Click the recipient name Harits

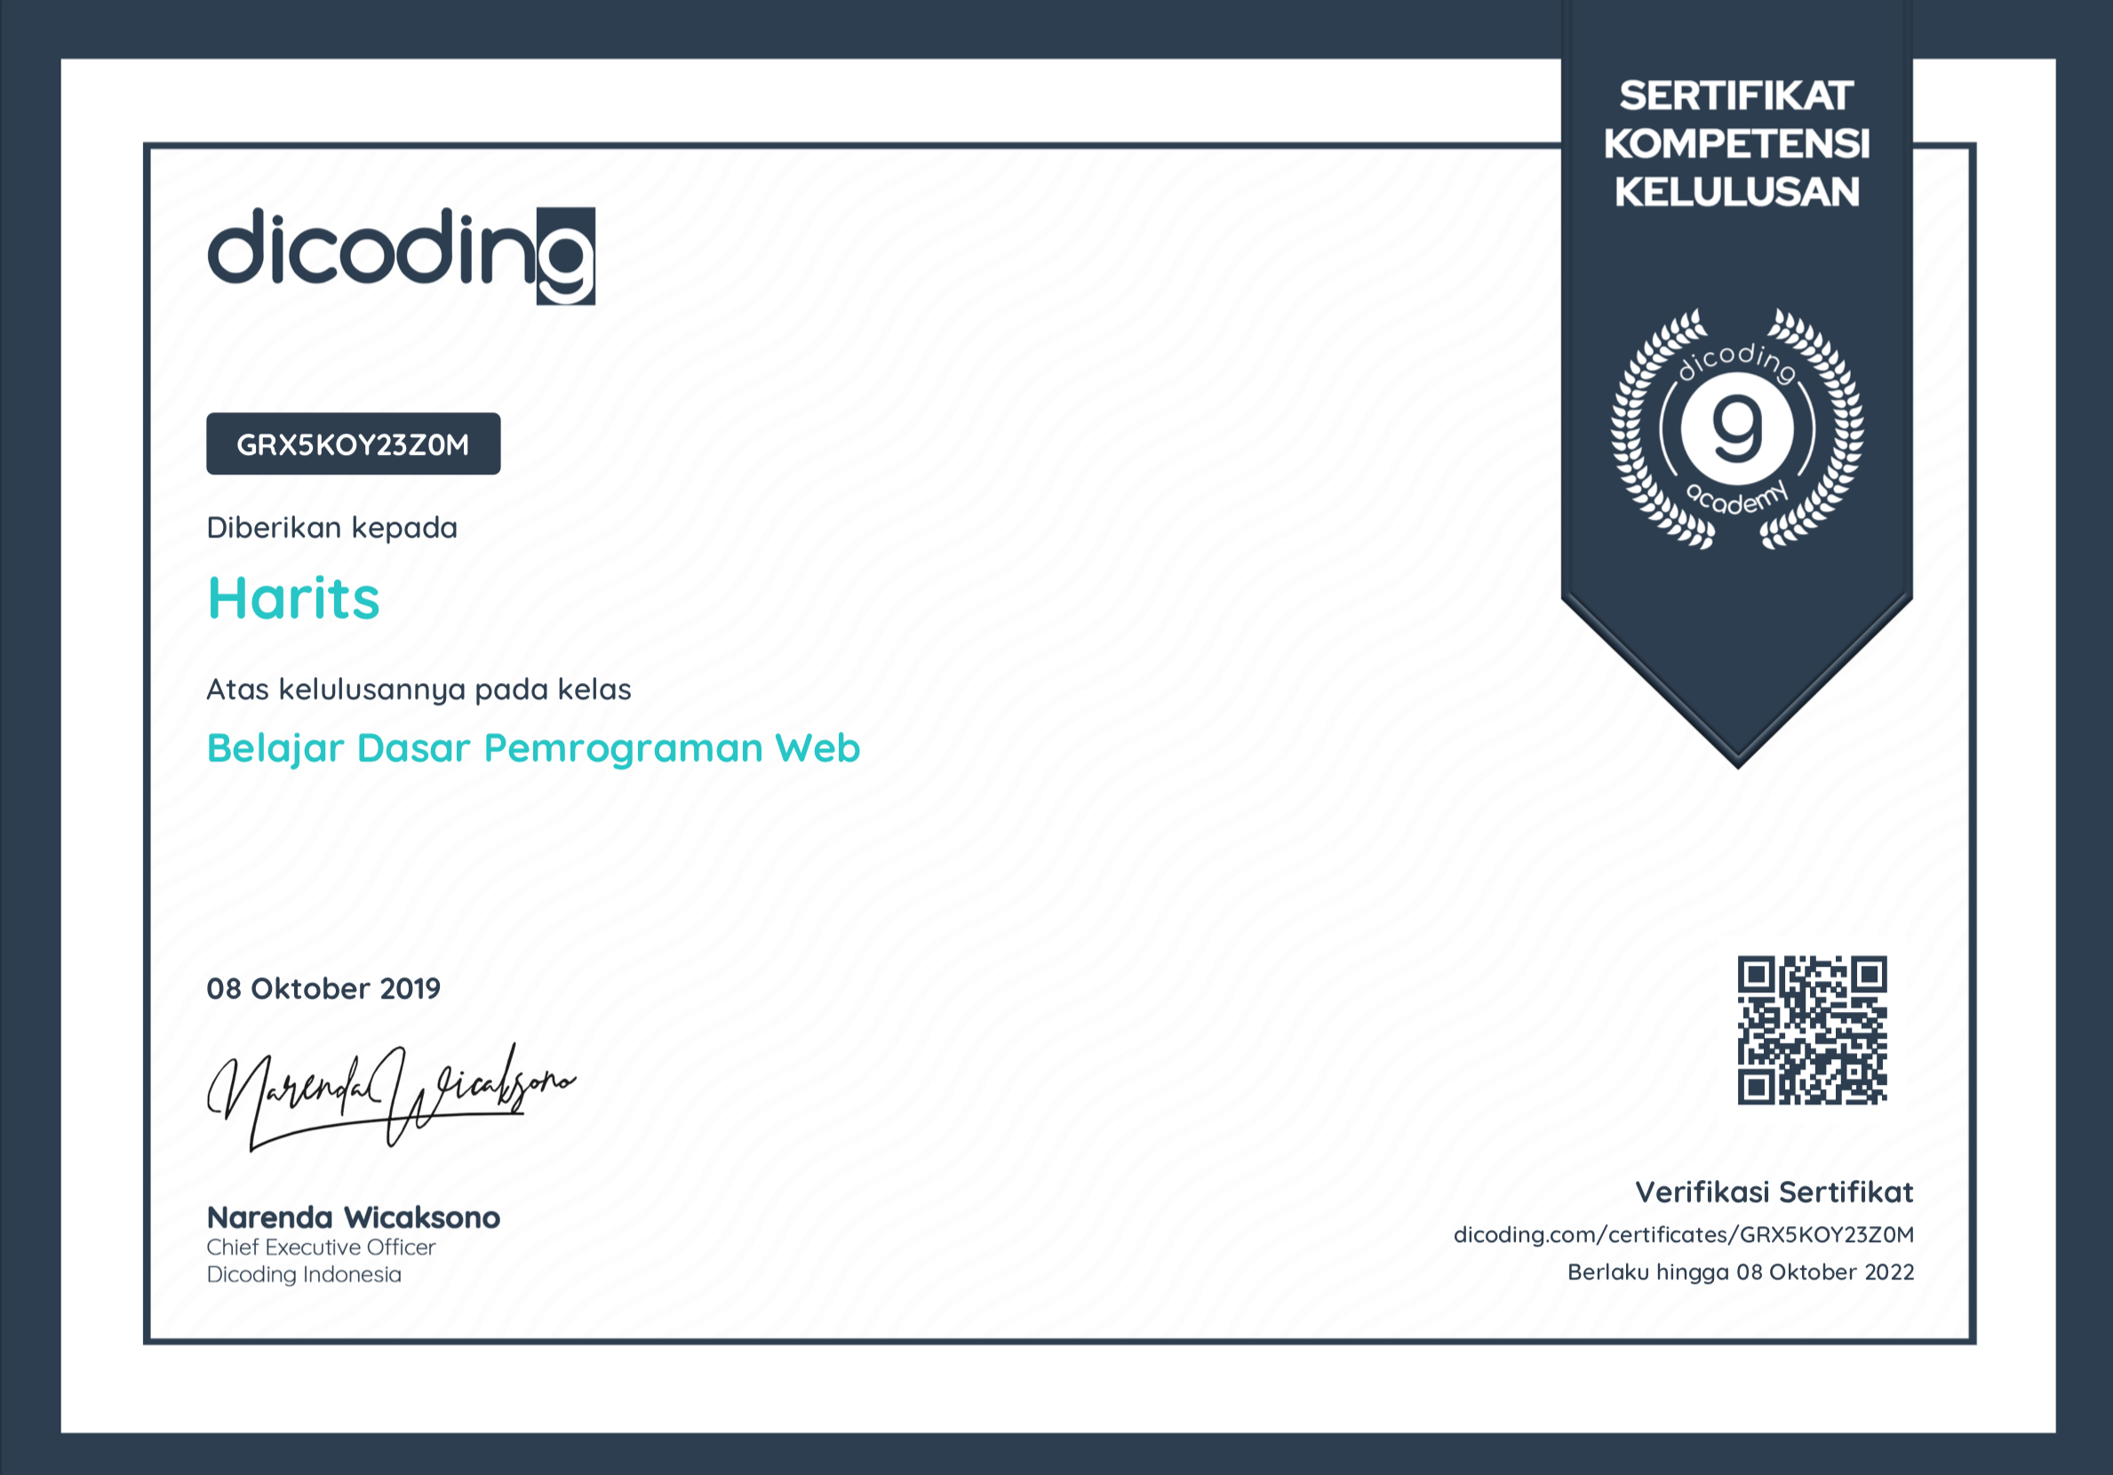[x=293, y=599]
